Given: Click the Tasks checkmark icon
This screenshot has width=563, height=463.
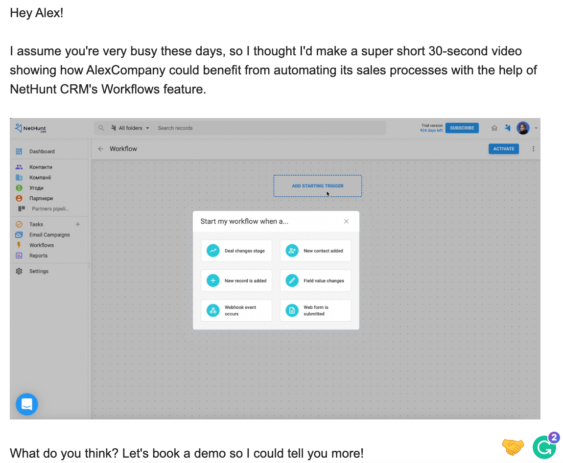Looking at the screenshot, I should click(19, 224).
